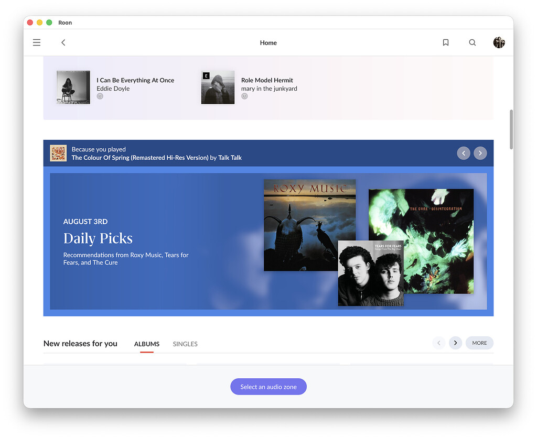537x439 pixels.
Task: Open the hamburger navigation menu
Action: coord(37,42)
